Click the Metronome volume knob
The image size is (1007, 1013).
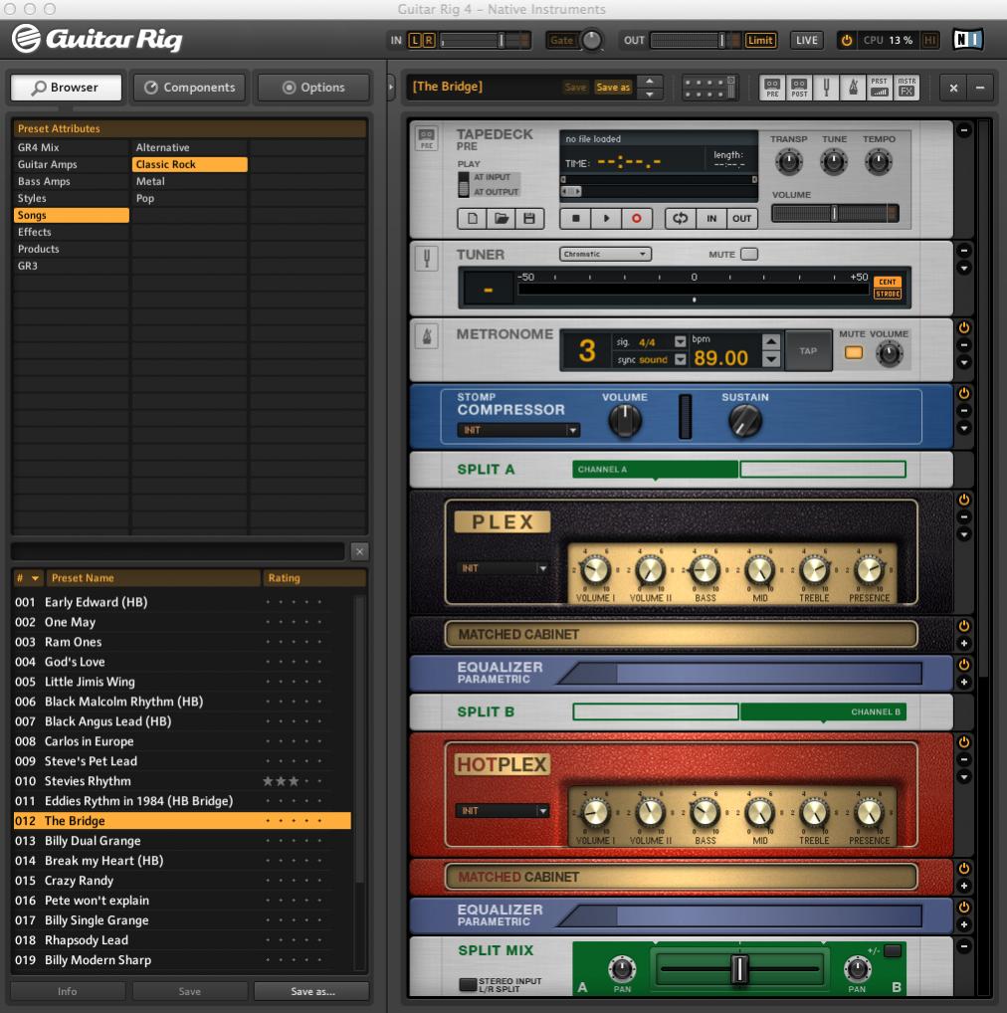[x=889, y=354]
